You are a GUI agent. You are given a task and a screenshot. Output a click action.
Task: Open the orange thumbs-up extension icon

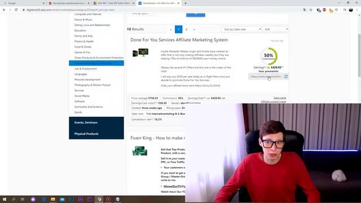(x=331, y=10)
